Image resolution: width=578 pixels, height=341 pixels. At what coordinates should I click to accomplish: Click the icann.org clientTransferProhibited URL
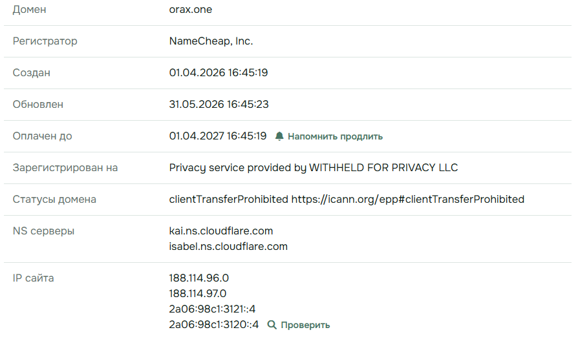tap(408, 199)
